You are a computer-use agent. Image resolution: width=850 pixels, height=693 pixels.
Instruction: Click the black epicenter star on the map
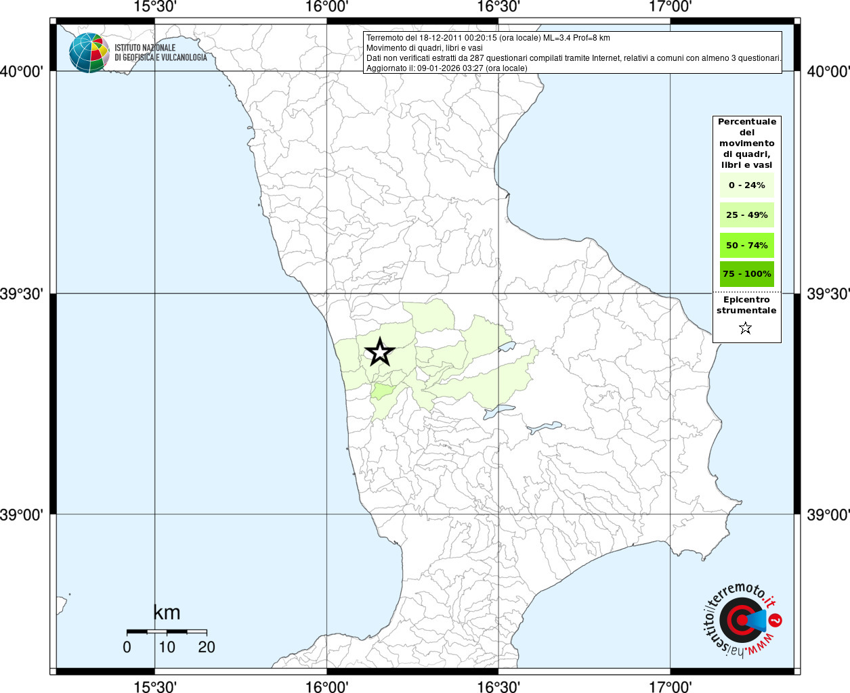pos(379,352)
